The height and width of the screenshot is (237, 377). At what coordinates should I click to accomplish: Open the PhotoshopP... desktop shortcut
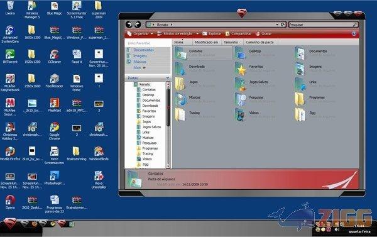pyautogui.click(x=54, y=178)
